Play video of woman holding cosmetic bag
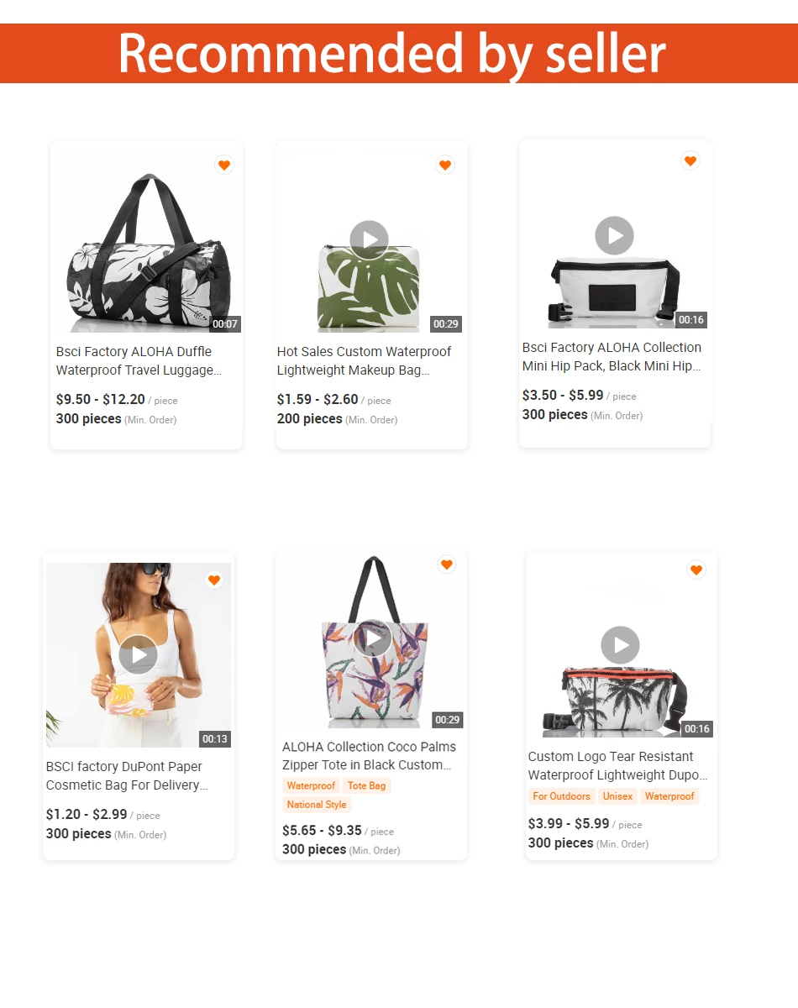 (139, 655)
